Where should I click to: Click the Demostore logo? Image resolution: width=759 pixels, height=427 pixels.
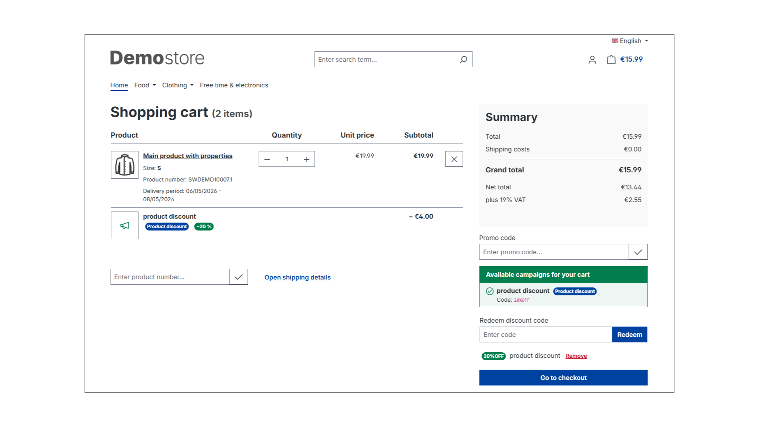coord(157,58)
